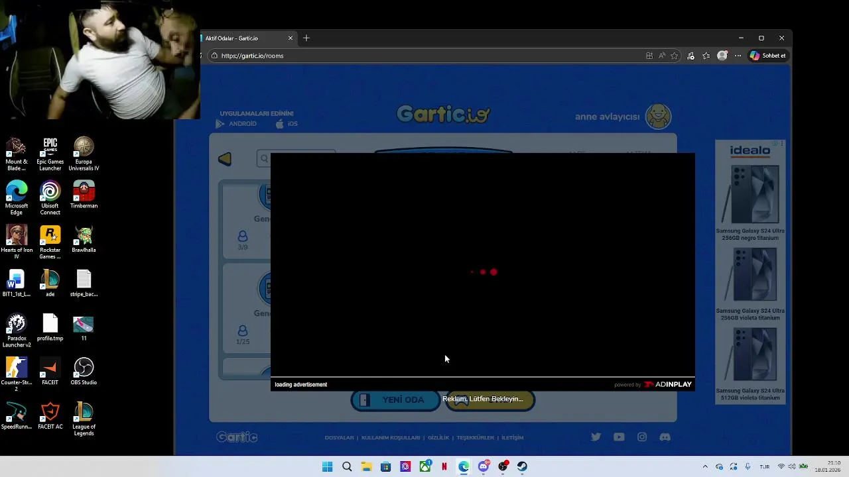
Task: Open the İLETİŞİM footer link
Action: tap(513, 438)
